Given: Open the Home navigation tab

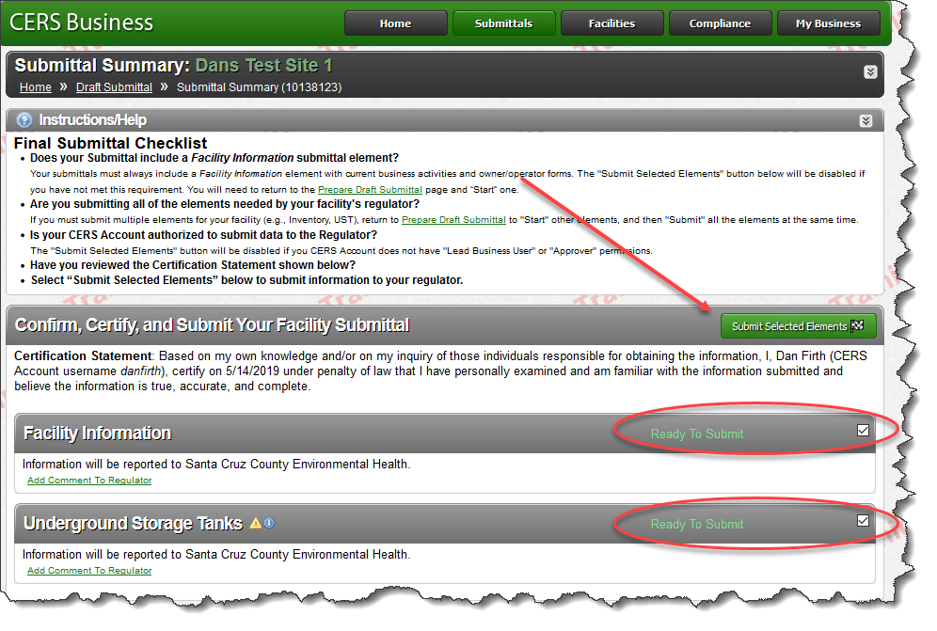Looking at the screenshot, I should 396,24.
